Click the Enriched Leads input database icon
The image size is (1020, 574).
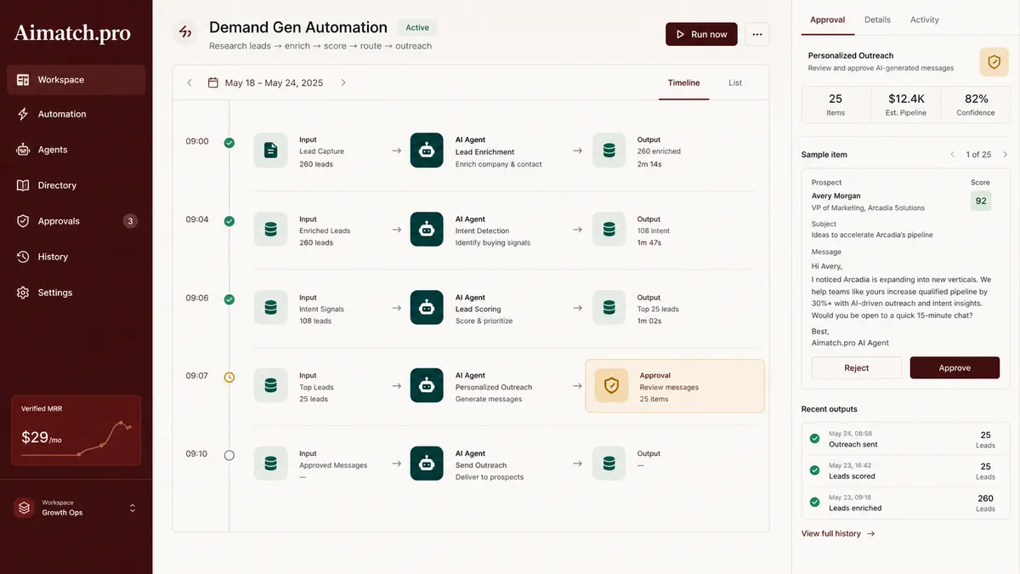tap(270, 229)
